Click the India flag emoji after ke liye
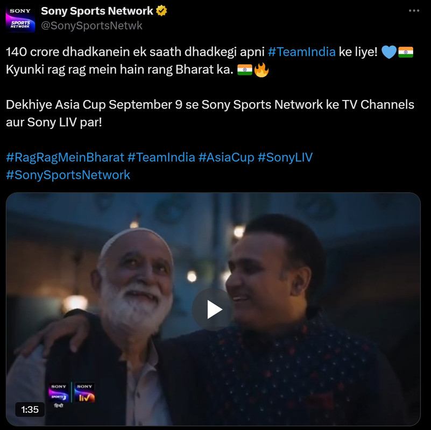The height and width of the screenshot is (430, 431). (x=405, y=52)
